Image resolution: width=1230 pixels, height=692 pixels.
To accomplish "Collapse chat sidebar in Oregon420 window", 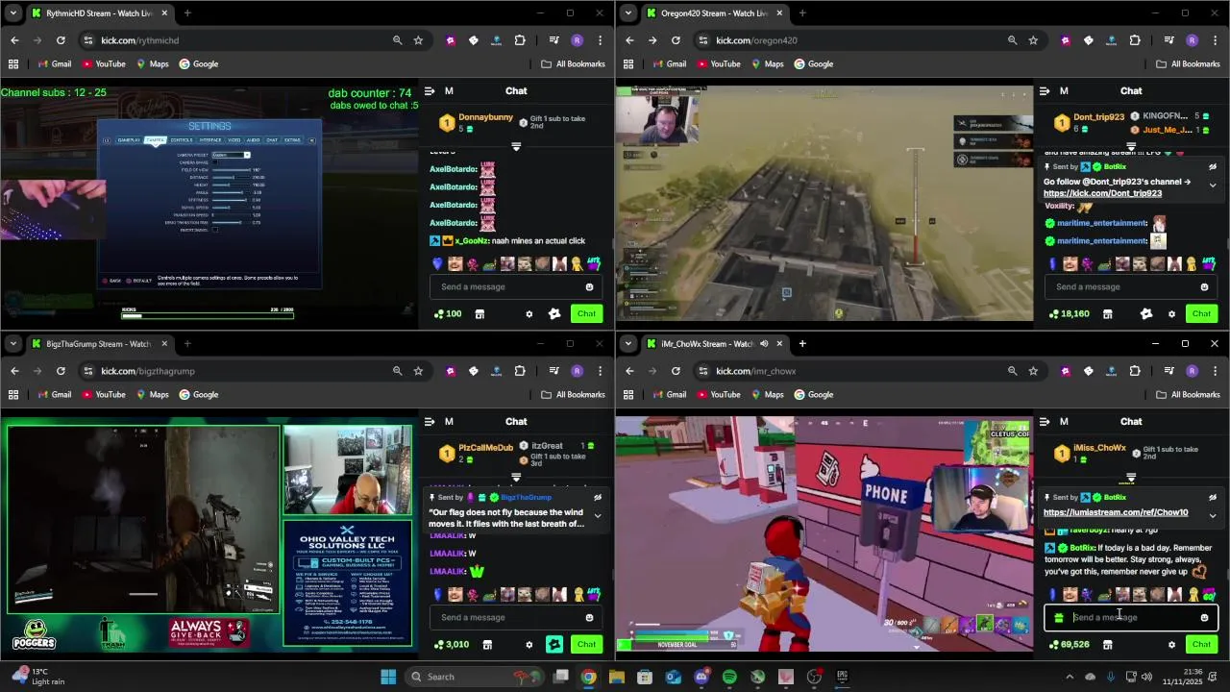I will (1045, 91).
